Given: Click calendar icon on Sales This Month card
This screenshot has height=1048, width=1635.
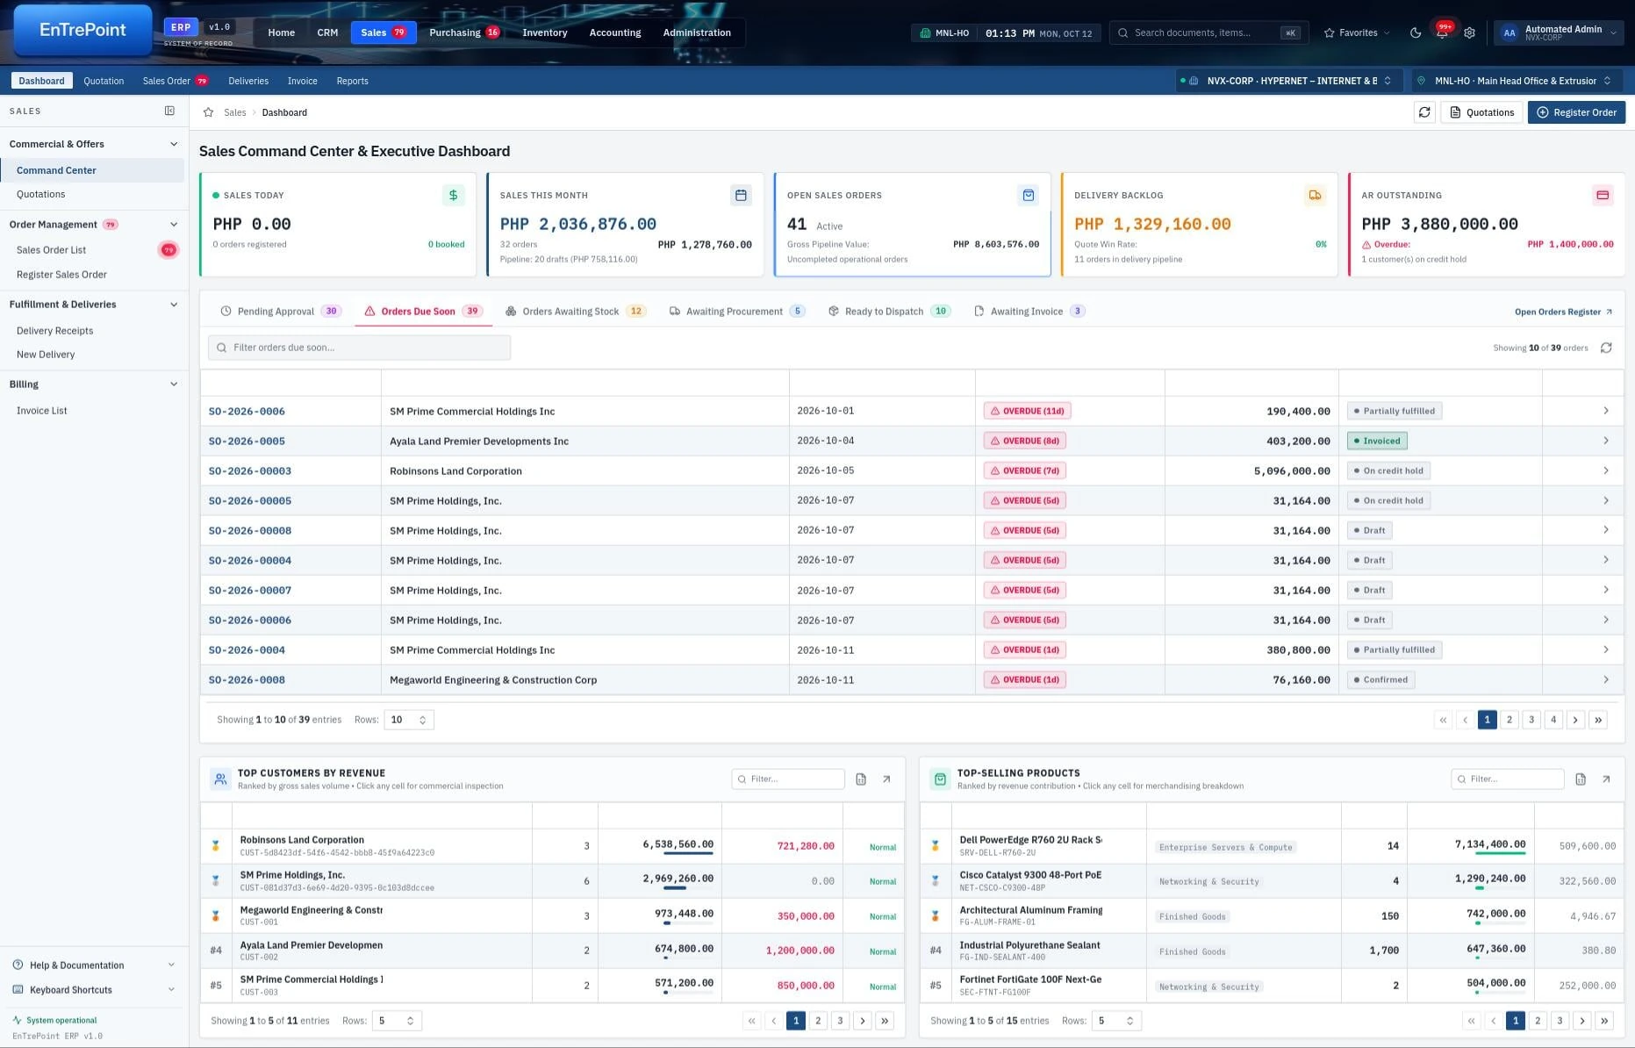Looking at the screenshot, I should pyautogui.click(x=741, y=195).
